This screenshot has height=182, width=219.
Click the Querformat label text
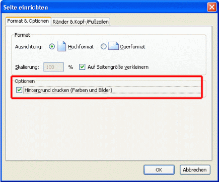pos(132,47)
